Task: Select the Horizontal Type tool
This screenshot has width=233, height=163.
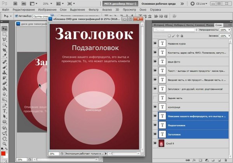Action: [x=4, y=110]
